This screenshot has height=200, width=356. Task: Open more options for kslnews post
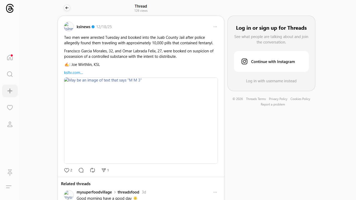click(x=215, y=27)
